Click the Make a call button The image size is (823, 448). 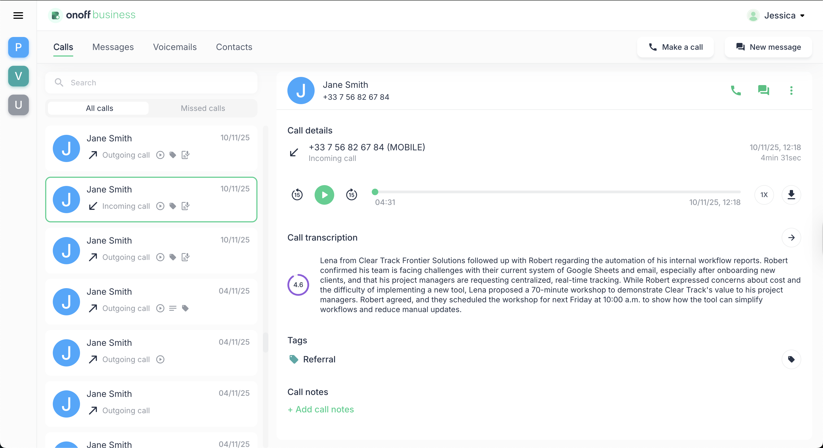tap(675, 47)
